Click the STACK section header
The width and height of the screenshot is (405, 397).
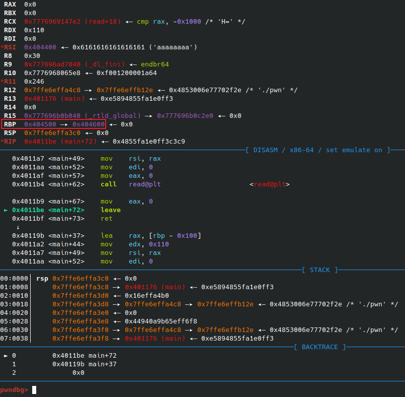[320, 270]
